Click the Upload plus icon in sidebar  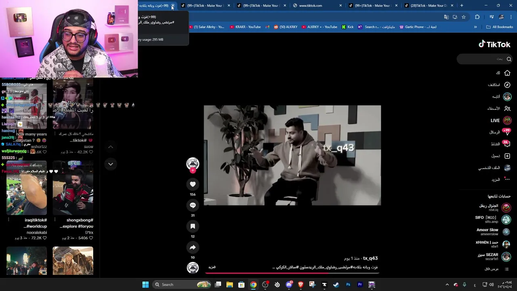507,156
